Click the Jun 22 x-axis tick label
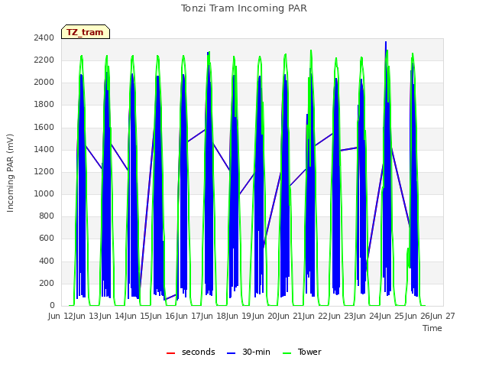 316,316
